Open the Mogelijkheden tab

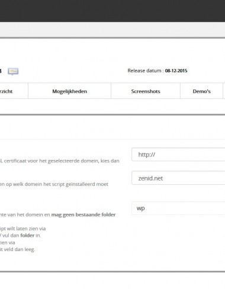tap(69, 91)
